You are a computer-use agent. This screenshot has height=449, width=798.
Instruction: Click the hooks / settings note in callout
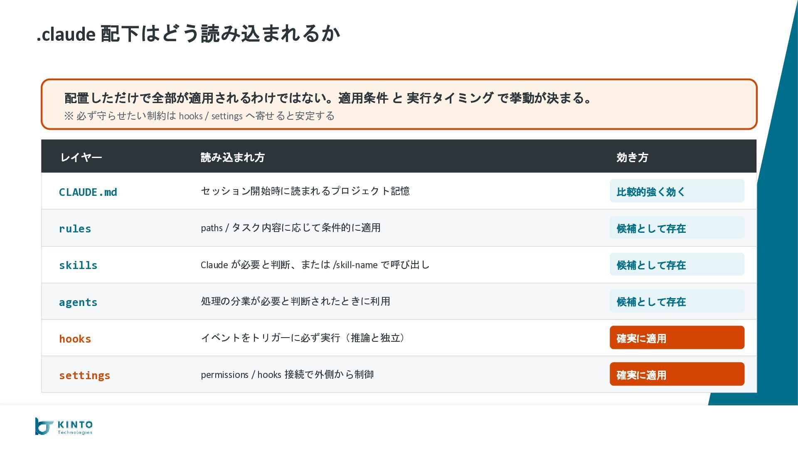tap(199, 116)
